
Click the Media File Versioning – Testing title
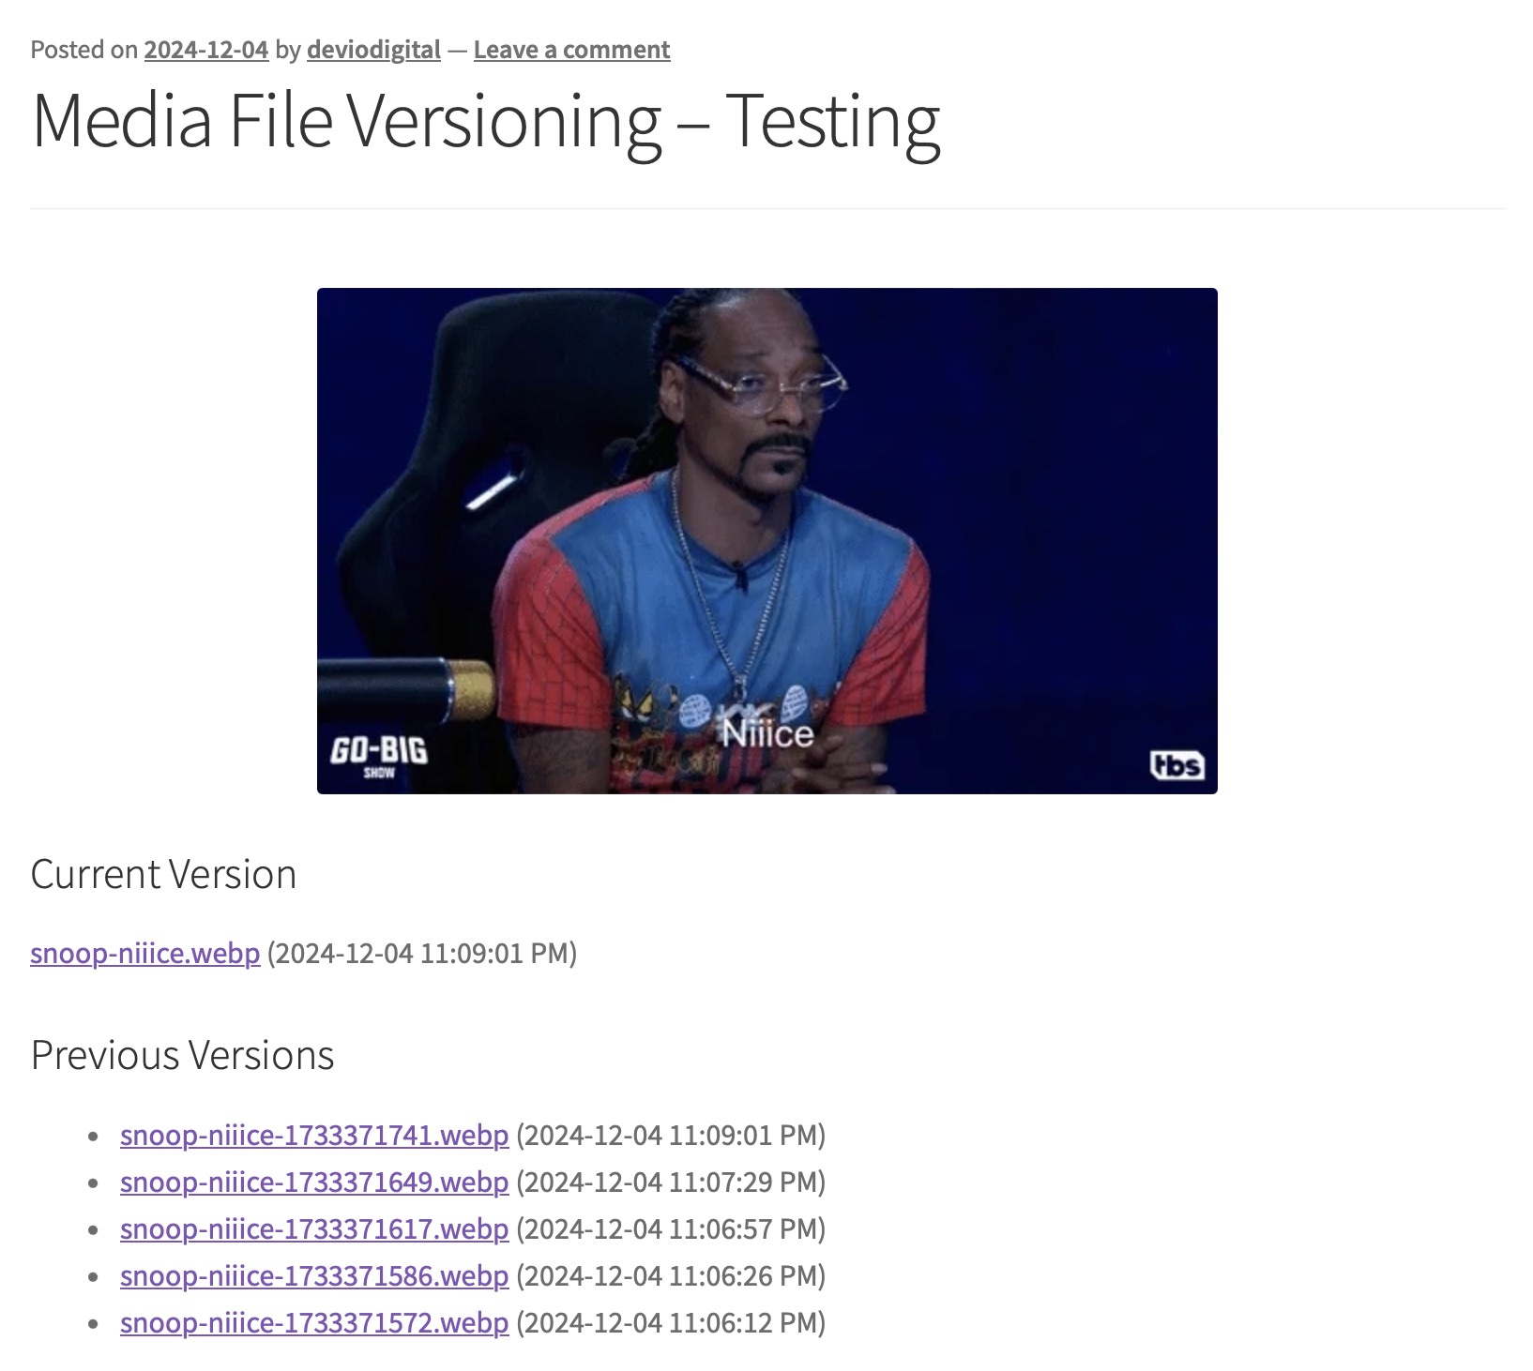[485, 122]
